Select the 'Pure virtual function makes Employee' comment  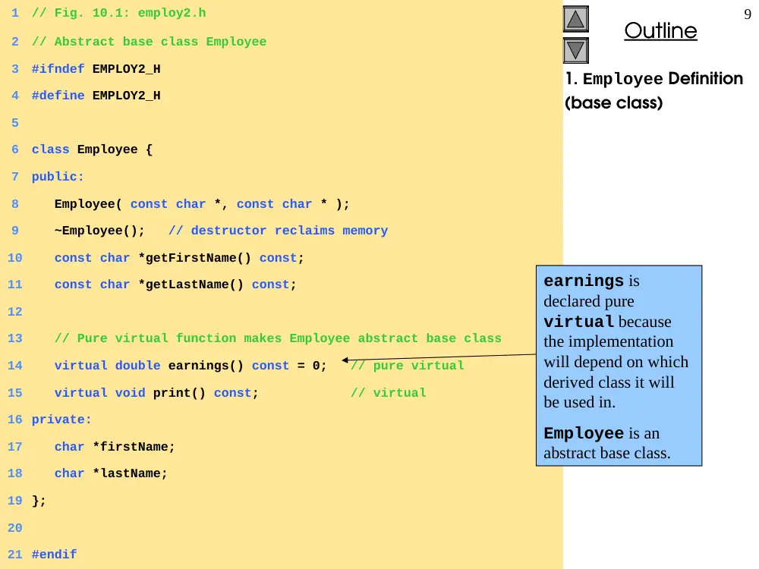tap(279, 338)
